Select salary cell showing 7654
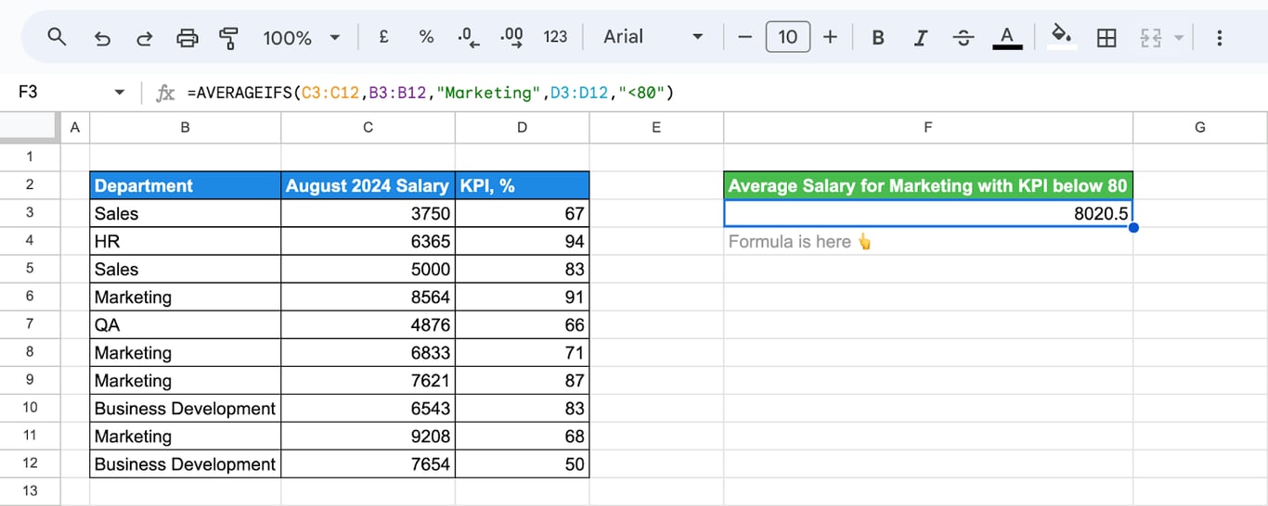Screen dimensions: 1268x506 pyautogui.click(x=368, y=463)
